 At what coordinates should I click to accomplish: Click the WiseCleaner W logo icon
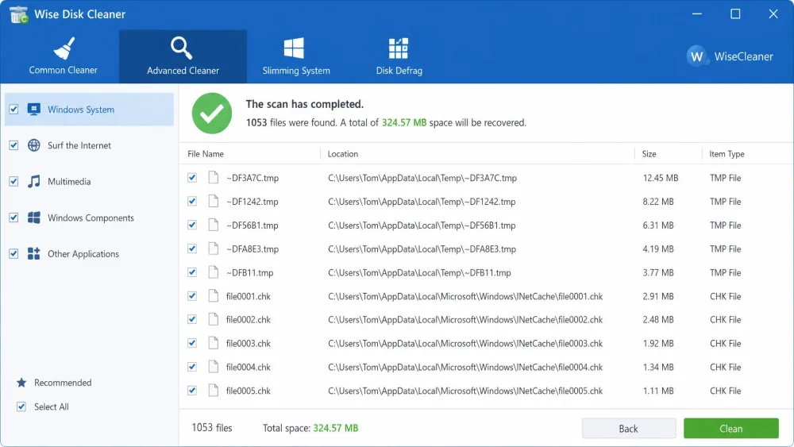tap(697, 56)
